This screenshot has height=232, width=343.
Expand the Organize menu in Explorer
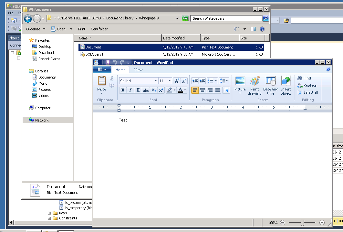[36, 29]
